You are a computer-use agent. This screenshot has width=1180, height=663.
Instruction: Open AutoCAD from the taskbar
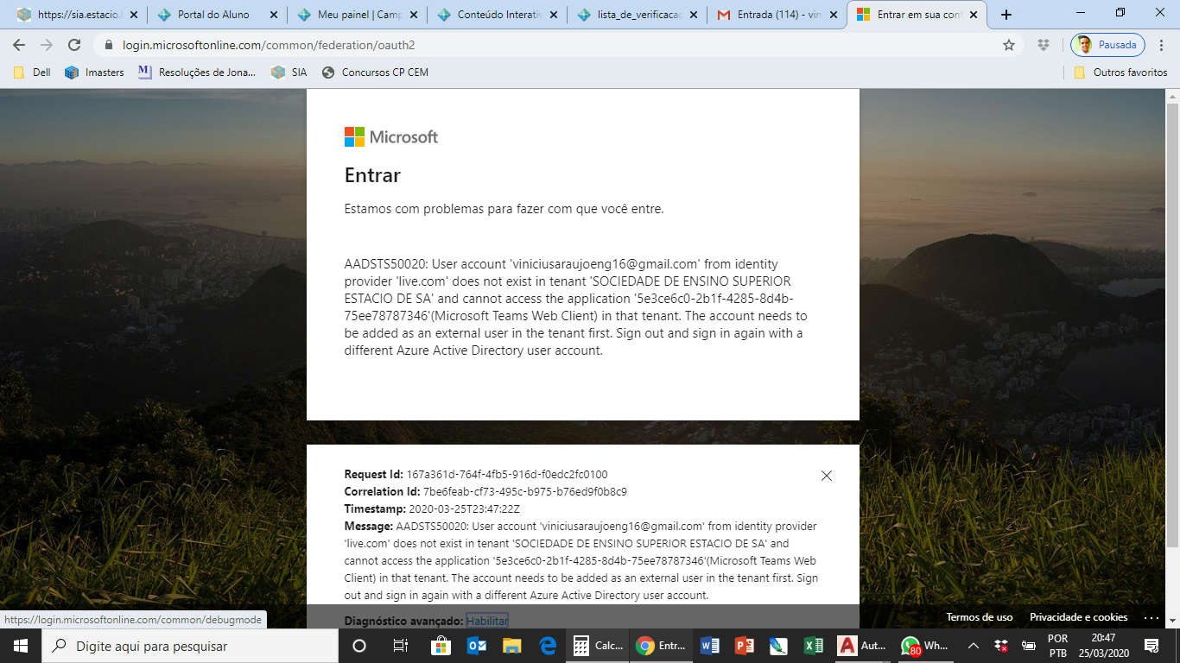pyautogui.click(x=863, y=646)
